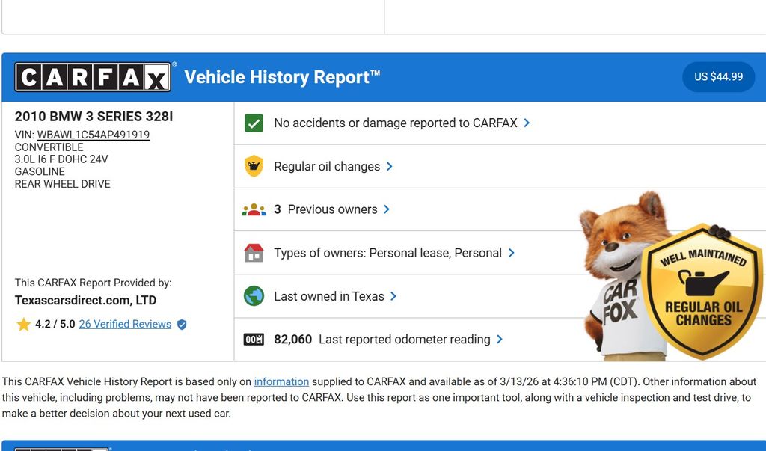Click the underlined VIN number
This screenshot has height=451, width=766.
click(x=94, y=135)
